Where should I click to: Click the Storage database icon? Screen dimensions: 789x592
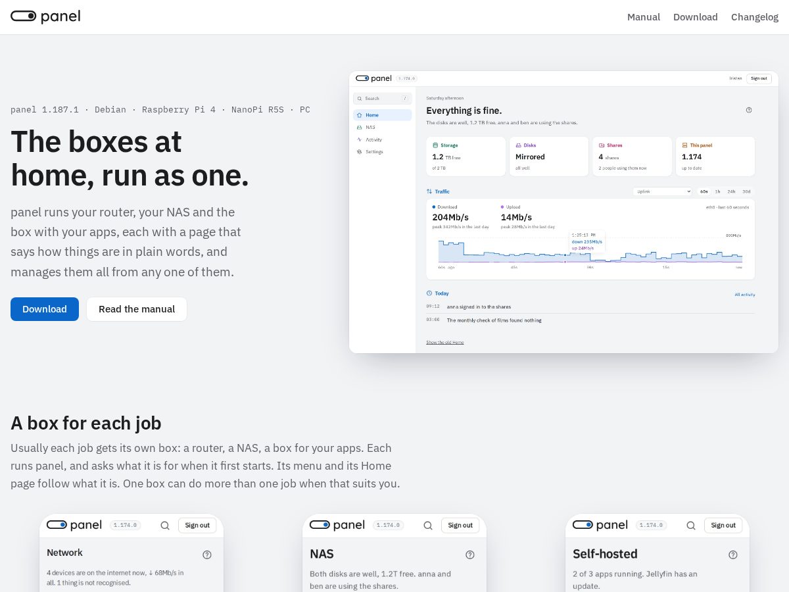(x=435, y=145)
